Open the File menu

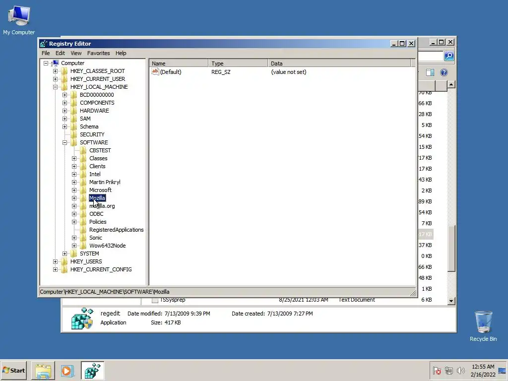(46, 53)
